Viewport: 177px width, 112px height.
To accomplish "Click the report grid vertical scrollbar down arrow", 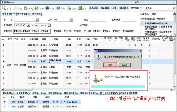I will tap(174, 87).
